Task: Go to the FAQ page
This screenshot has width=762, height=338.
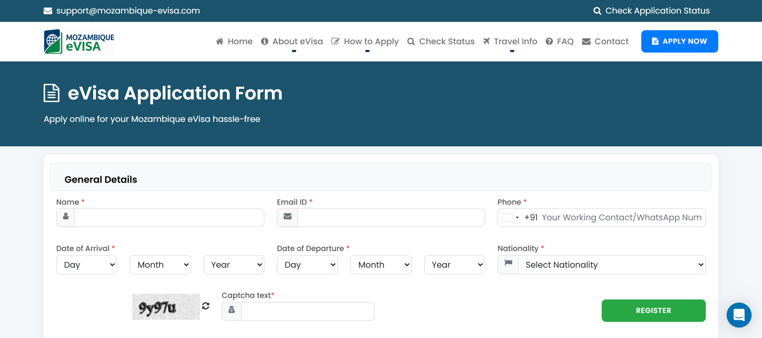Action: coord(560,41)
